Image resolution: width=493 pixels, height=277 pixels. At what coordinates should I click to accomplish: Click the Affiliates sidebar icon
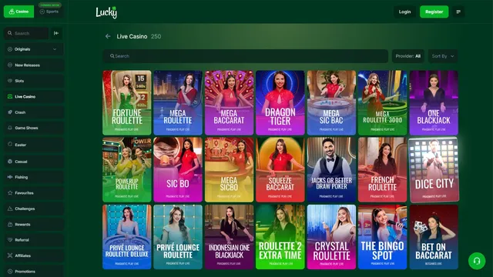[10, 255]
